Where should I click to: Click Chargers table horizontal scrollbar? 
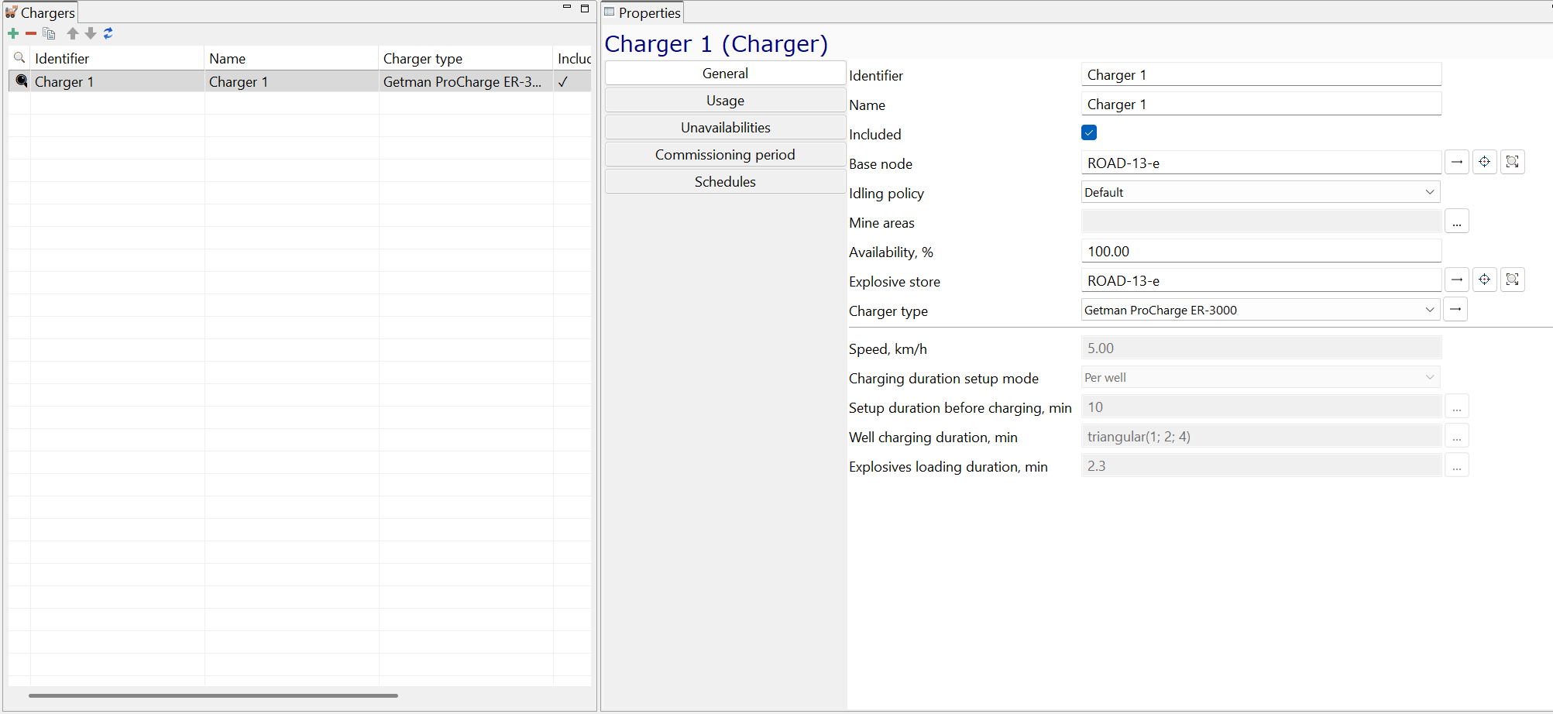(x=213, y=695)
